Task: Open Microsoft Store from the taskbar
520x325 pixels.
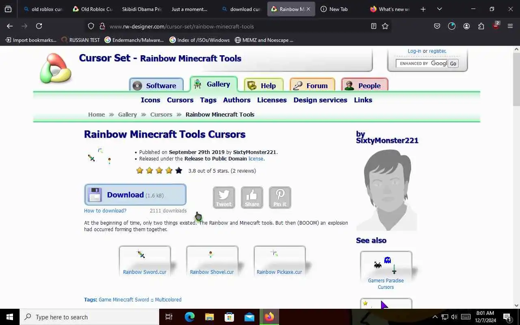Action: [229, 317]
